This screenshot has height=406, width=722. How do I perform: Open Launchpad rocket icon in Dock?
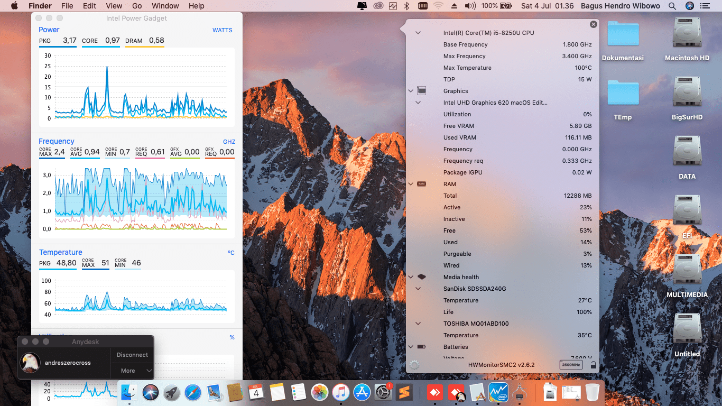[171, 392]
